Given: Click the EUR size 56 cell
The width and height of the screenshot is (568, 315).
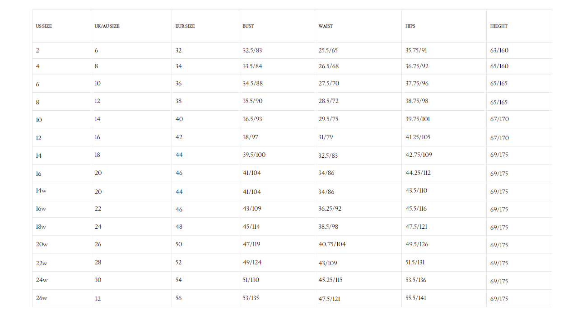Looking at the screenshot, I should point(179,298).
